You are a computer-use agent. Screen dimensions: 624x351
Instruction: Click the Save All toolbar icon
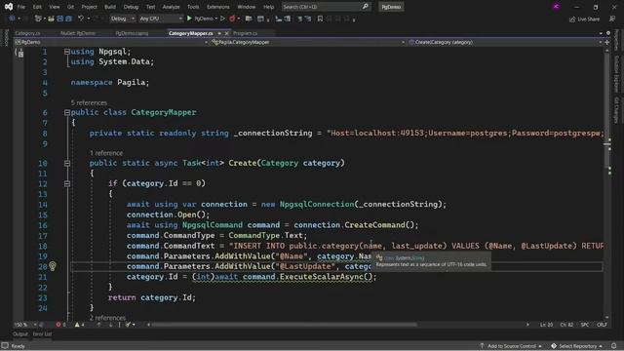[x=69, y=19]
